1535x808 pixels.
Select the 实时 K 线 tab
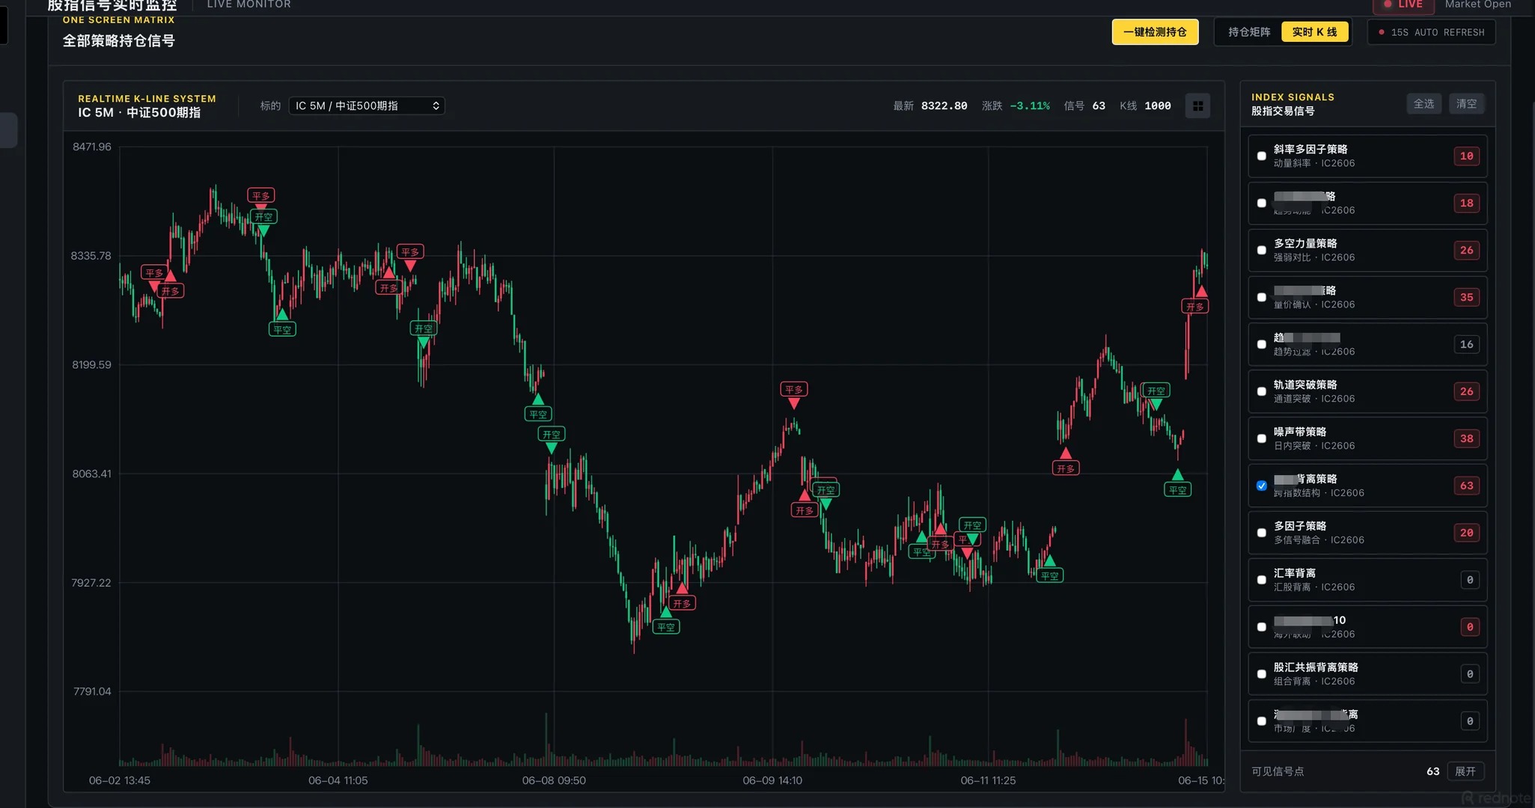point(1314,32)
